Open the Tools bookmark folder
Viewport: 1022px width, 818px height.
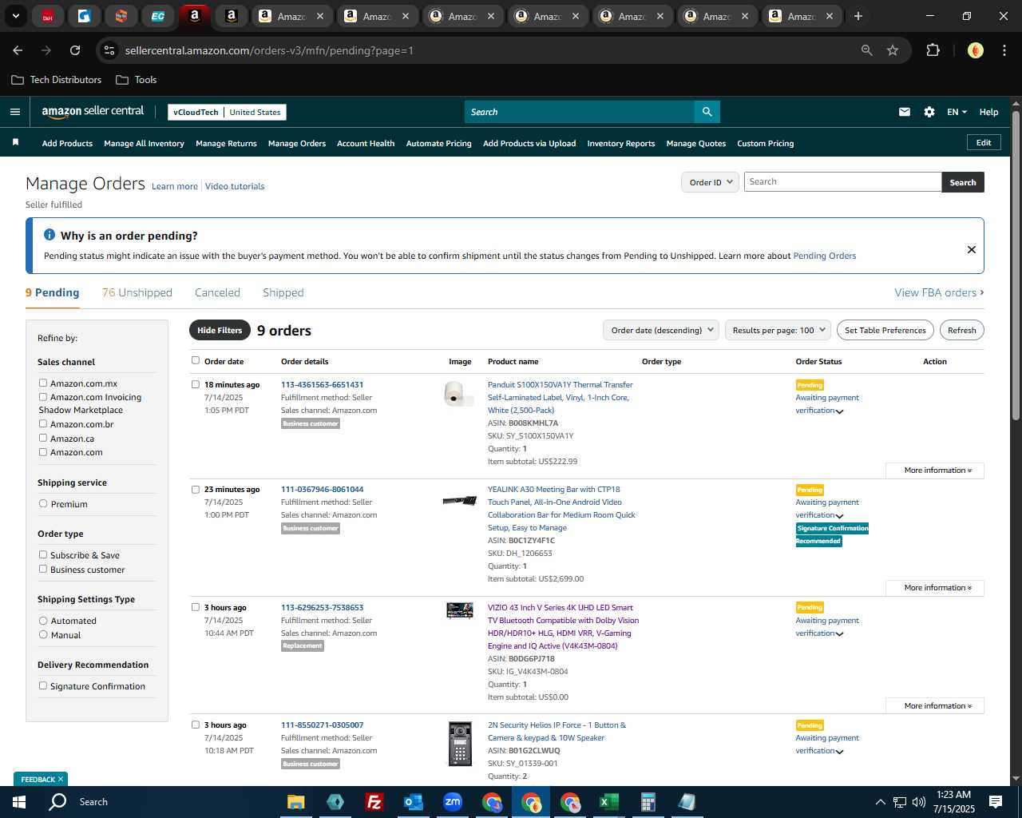(x=137, y=80)
